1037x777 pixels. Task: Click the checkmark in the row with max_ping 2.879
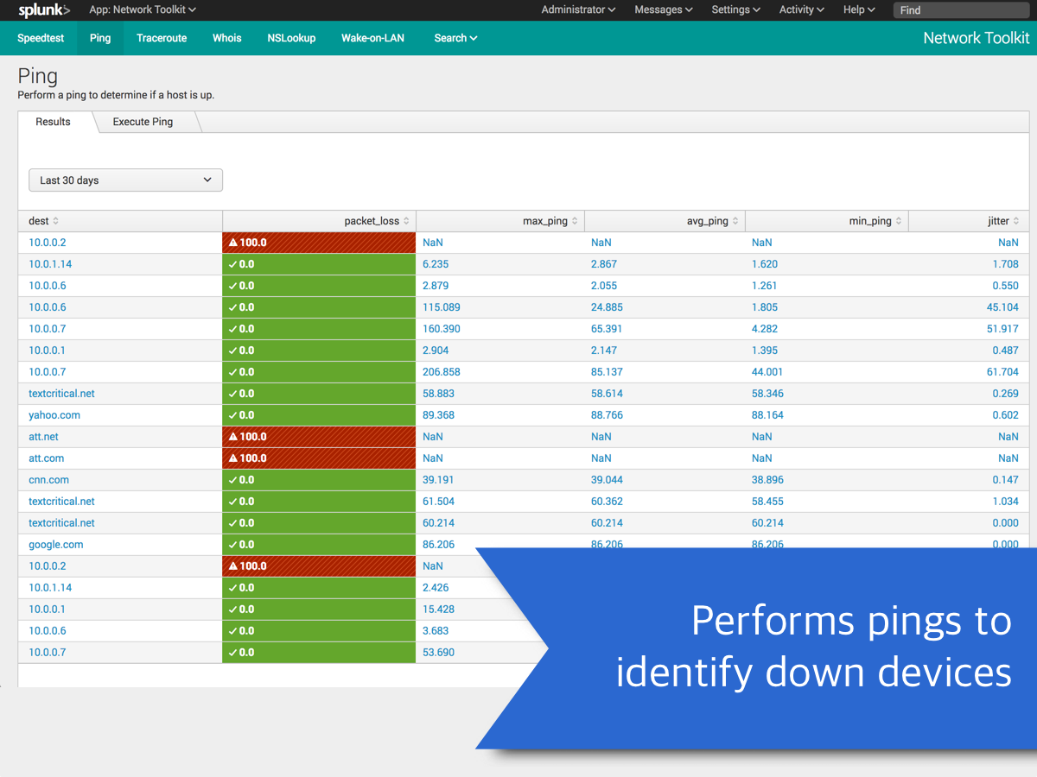pyautogui.click(x=233, y=286)
